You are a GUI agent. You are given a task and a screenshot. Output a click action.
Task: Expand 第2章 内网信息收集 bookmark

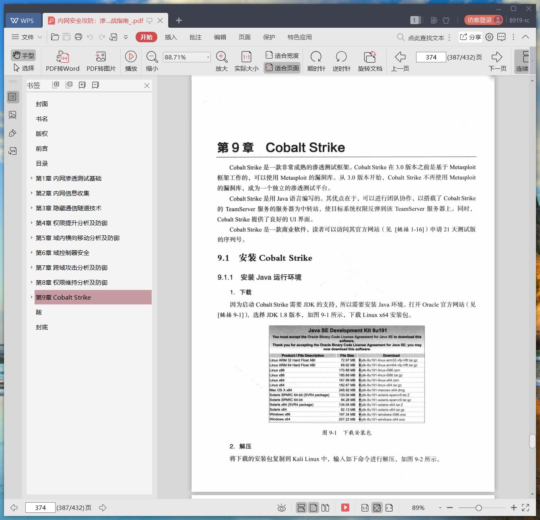coord(32,193)
